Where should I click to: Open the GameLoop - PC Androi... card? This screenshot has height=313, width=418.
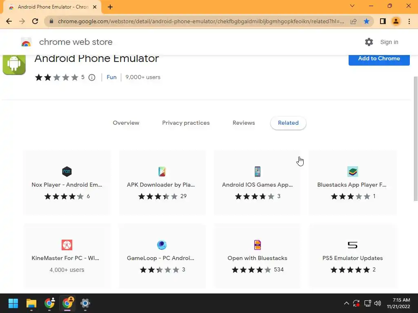click(162, 256)
